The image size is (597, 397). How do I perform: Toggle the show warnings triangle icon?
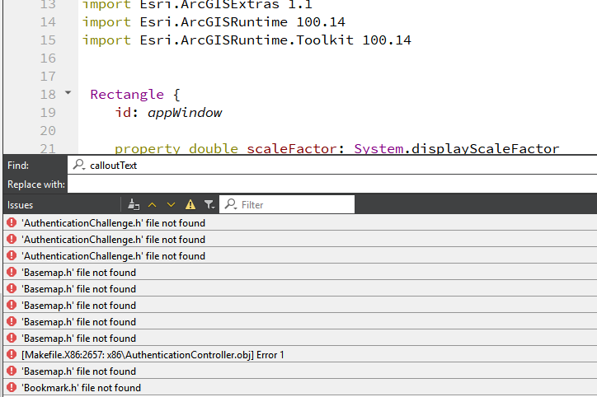[190, 204]
